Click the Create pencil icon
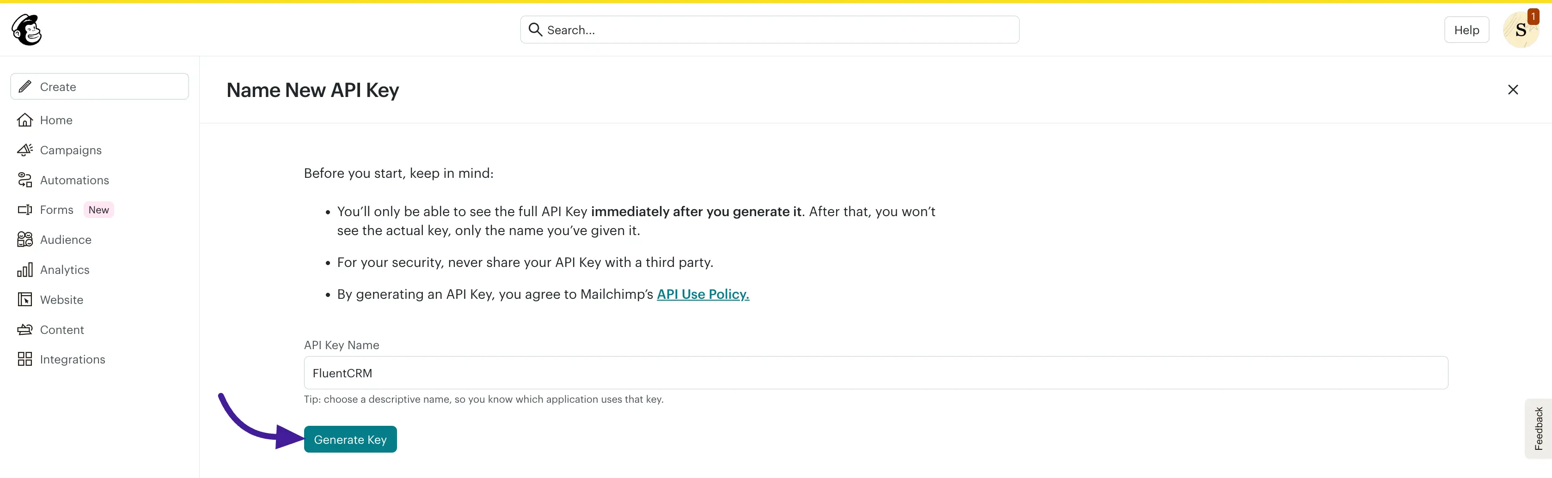This screenshot has width=1552, height=478. [x=24, y=87]
